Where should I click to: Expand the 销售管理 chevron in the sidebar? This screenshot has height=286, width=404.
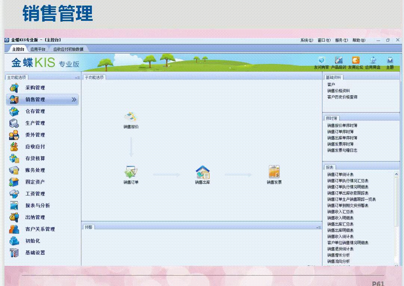74,100
